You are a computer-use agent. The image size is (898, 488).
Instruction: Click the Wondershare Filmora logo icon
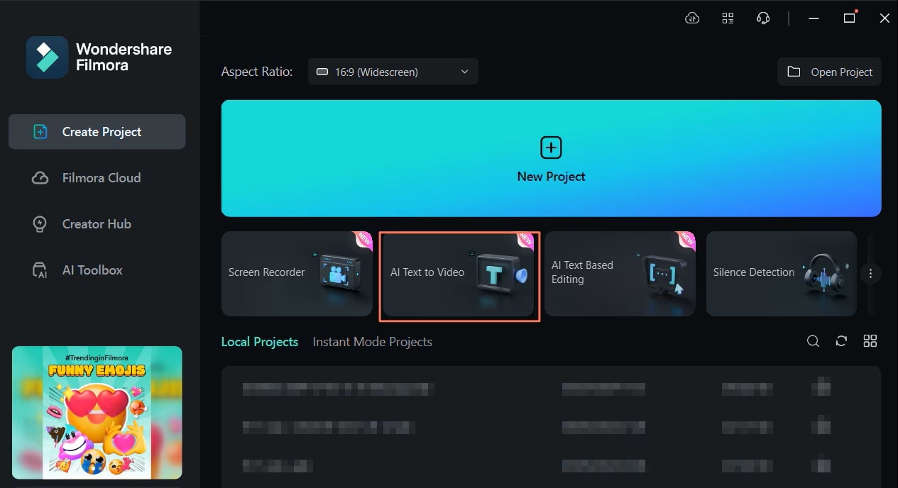pyautogui.click(x=47, y=57)
